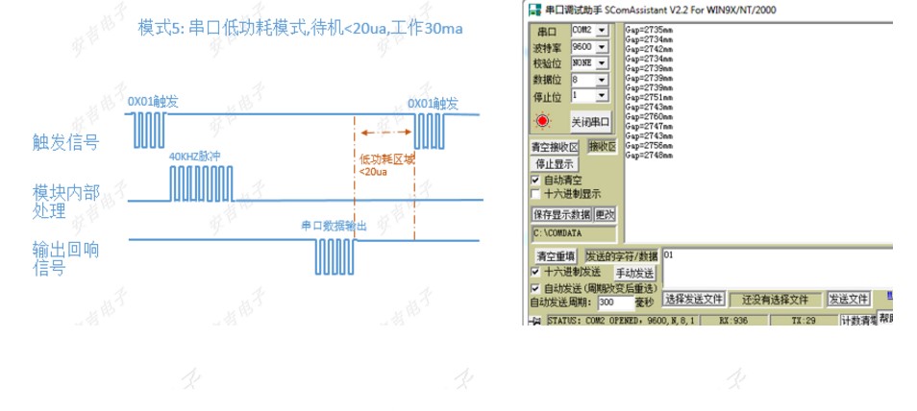Expand the 波特率 9600 baud rate dropdown
This screenshot has width=917, height=411.
click(x=602, y=46)
